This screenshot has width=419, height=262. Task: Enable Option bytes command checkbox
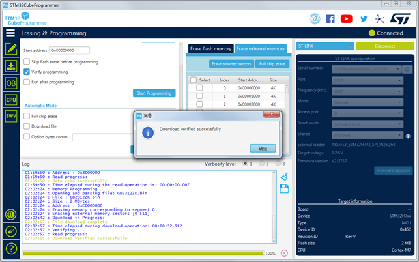[x=27, y=136]
